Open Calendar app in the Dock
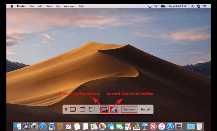Image resolution: width=217 pixels, height=131 pixels. click(69, 126)
